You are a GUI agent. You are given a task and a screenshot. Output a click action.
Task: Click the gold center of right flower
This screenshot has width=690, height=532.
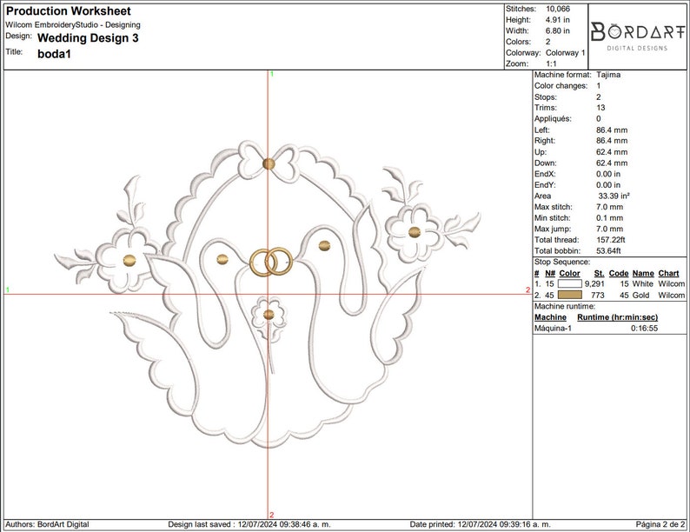[x=415, y=232]
